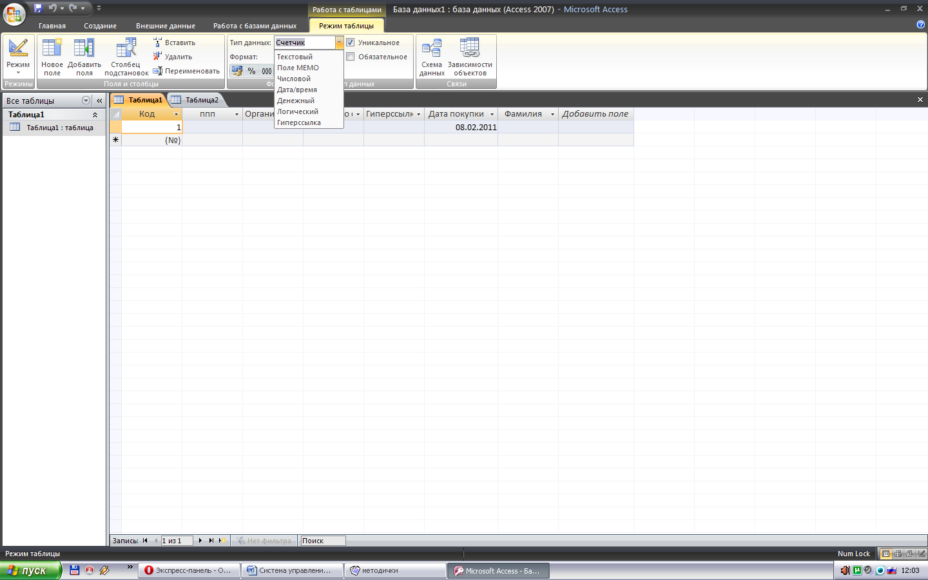The image size is (928, 580).
Task: Switch to the Внешние данные ribbon tab
Action: (x=165, y=26)
